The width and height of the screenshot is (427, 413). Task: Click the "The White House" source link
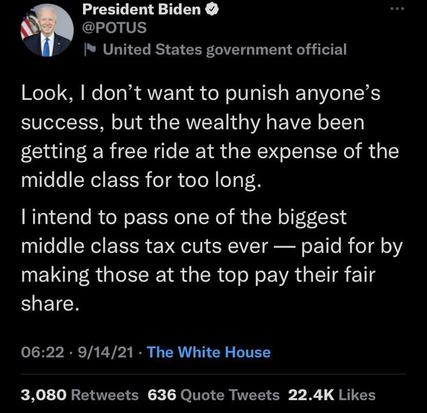click(x=209, y=351)
